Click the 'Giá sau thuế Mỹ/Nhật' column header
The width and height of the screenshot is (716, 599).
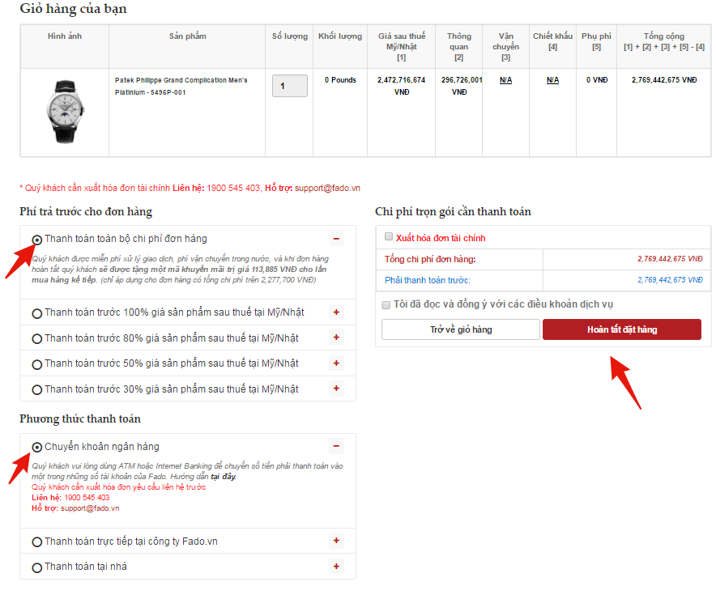(402, 46)
